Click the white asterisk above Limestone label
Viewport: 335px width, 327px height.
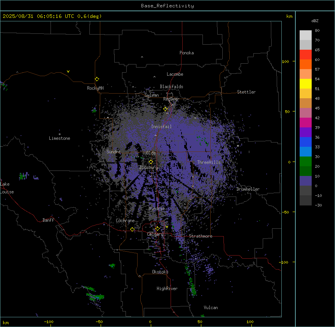59,134
